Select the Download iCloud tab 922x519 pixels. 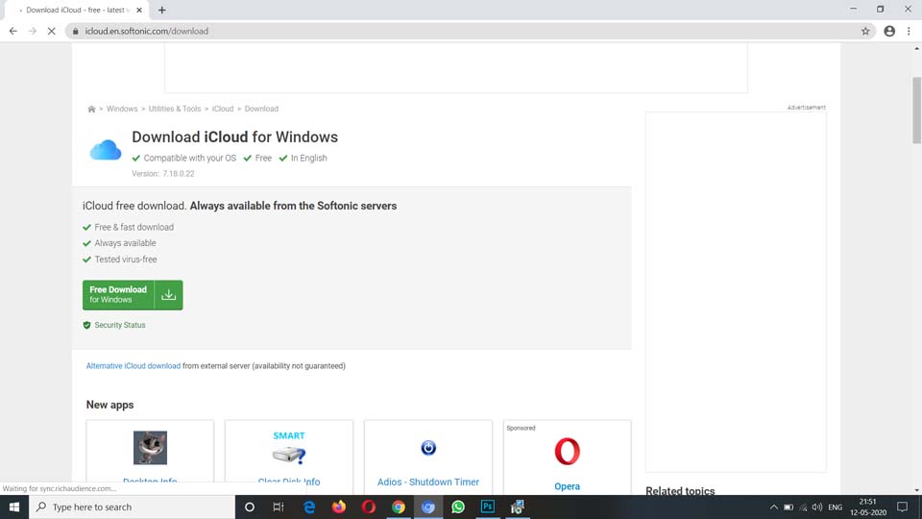click(x=75, y=10)
